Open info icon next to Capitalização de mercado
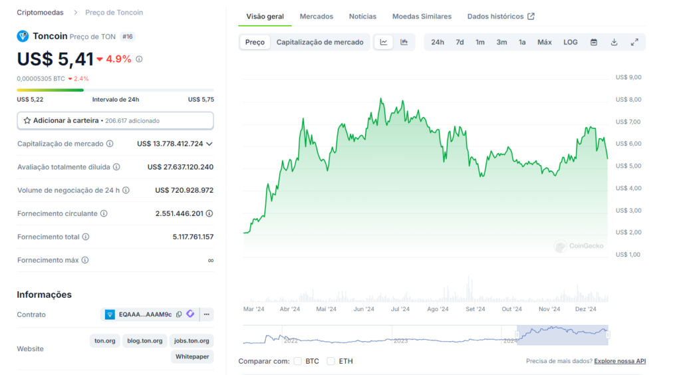681x375 pixels. coord(110,144)
